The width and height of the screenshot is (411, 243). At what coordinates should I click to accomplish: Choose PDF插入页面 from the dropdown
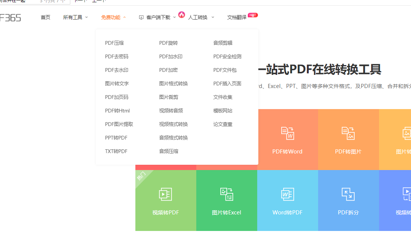[227, 84]
